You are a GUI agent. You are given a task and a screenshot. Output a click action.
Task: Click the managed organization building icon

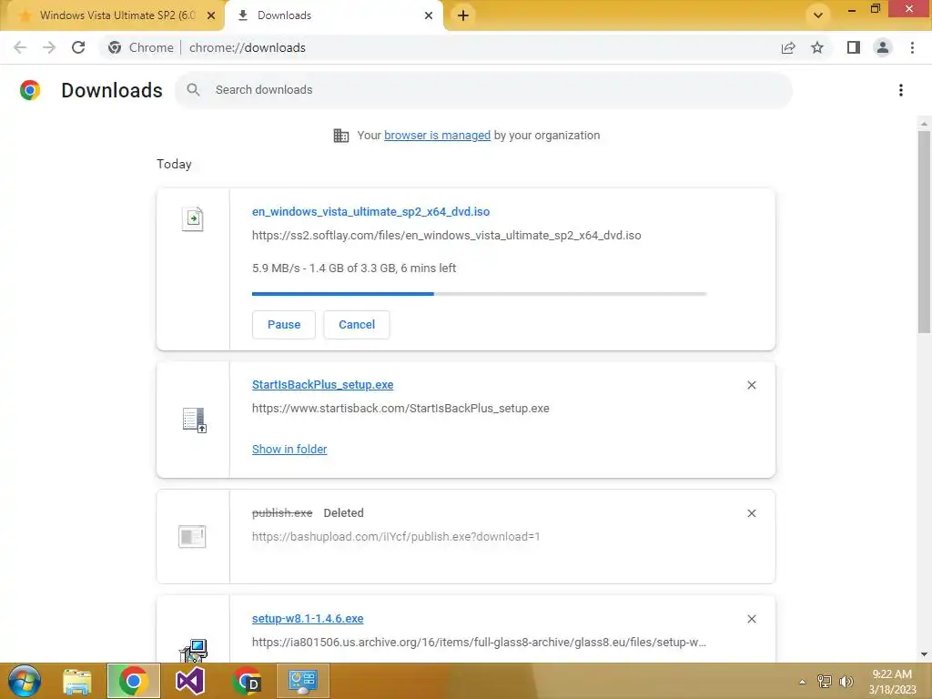point(341,136)
